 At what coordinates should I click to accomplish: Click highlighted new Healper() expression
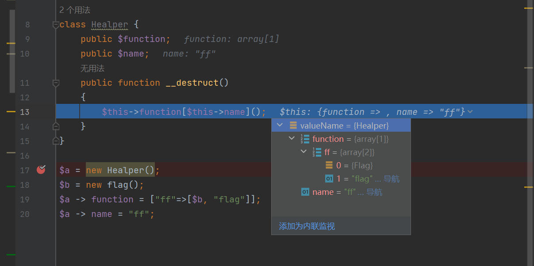120,170
